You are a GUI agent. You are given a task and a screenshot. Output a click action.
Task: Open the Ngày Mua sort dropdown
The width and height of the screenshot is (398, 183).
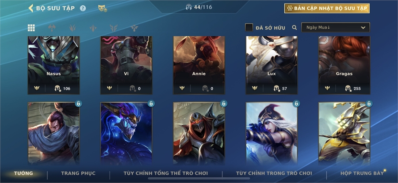click(x=336, y=27)
